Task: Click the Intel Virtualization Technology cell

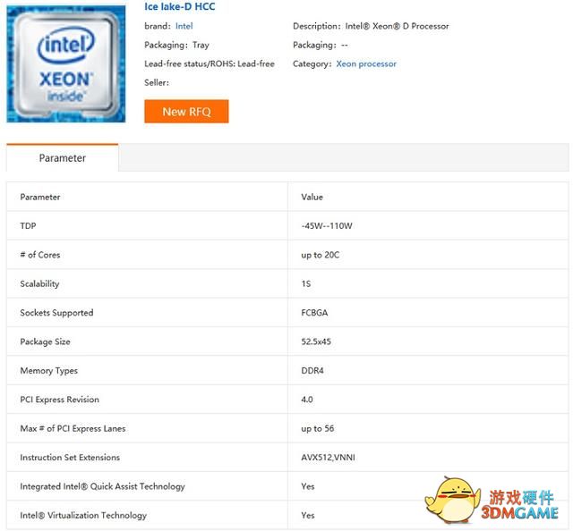Action: pyautogui.click(x=147, y=515)
